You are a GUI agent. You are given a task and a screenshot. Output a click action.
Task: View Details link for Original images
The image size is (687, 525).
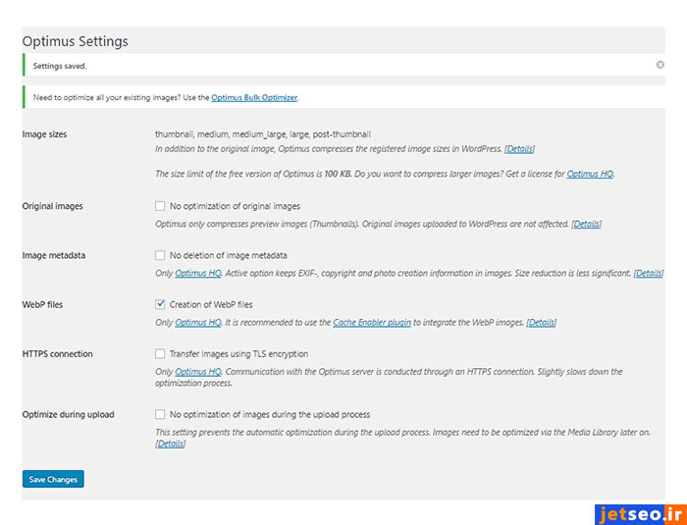(x=586, y=224)
